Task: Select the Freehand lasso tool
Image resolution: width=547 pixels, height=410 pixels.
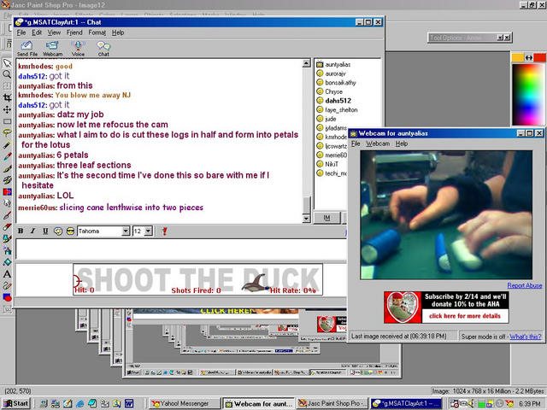Action: [x=7, y=133]
